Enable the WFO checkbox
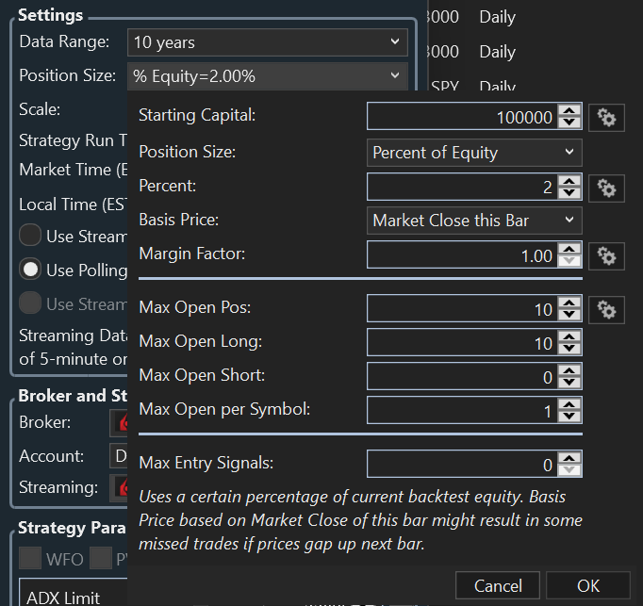 30,558
